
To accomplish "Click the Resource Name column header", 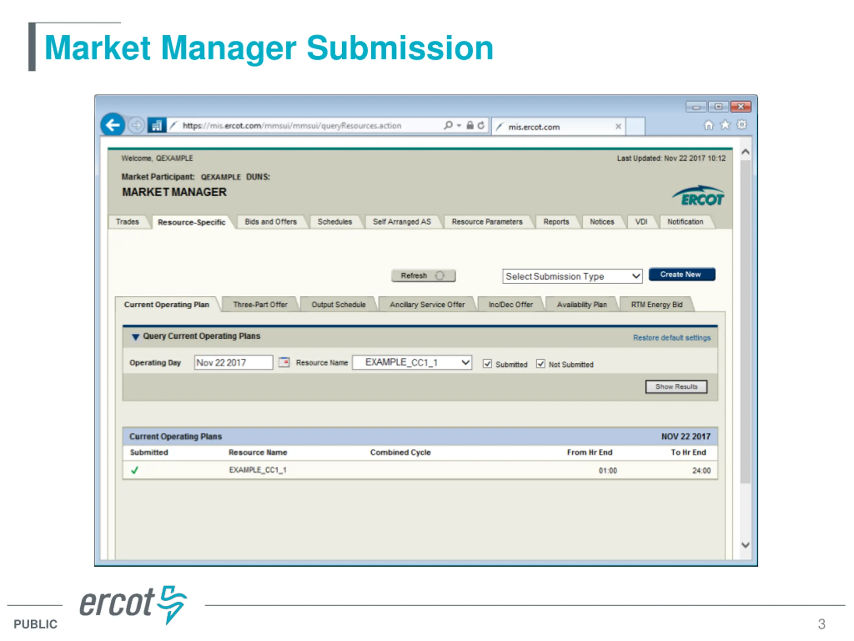I will pyautogui.click(x=258, y=452).
